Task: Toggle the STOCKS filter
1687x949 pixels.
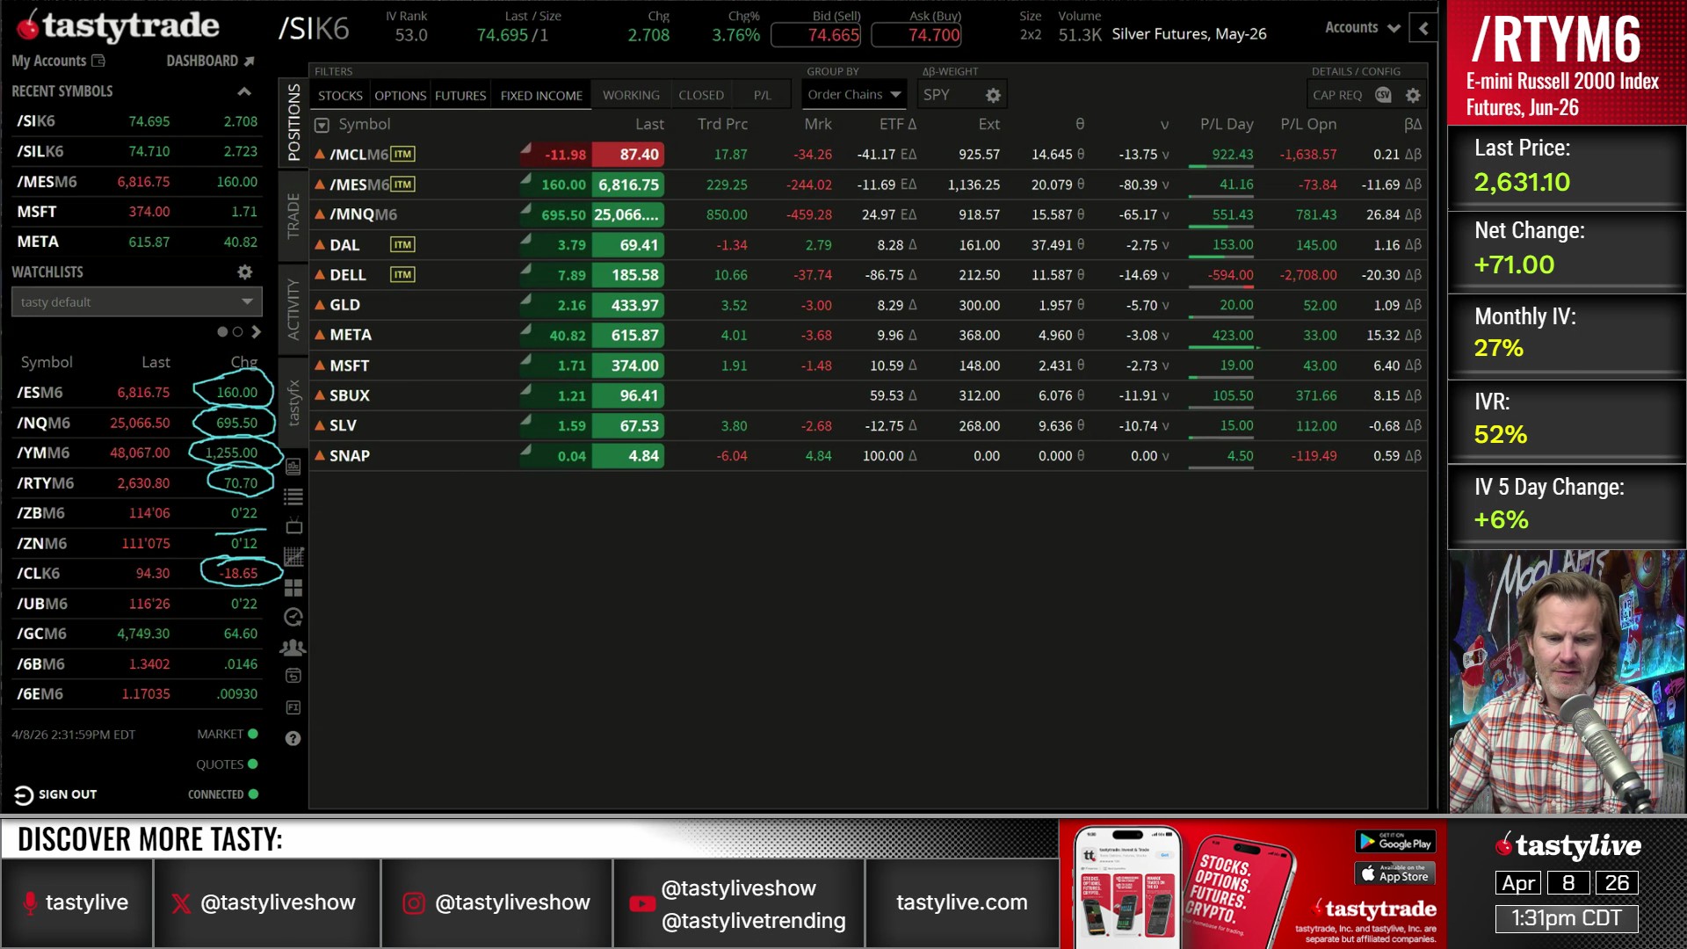Action: tap(340, 95)
